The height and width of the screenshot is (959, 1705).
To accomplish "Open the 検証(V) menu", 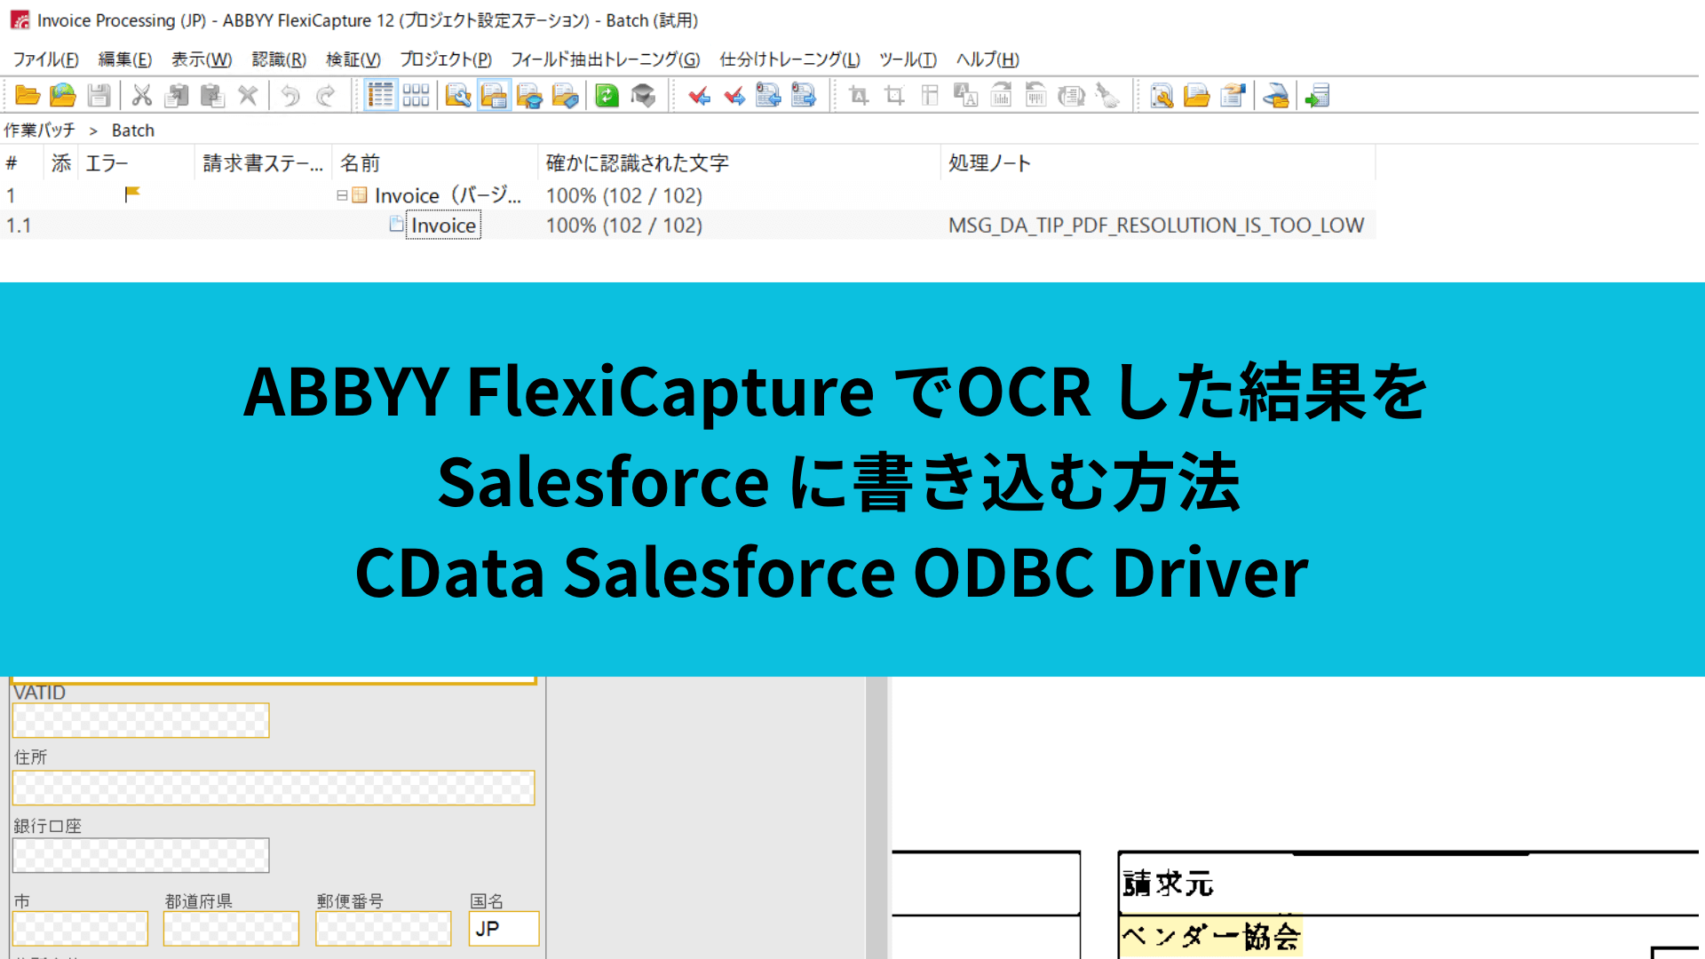I will click(x=353, y=59).
